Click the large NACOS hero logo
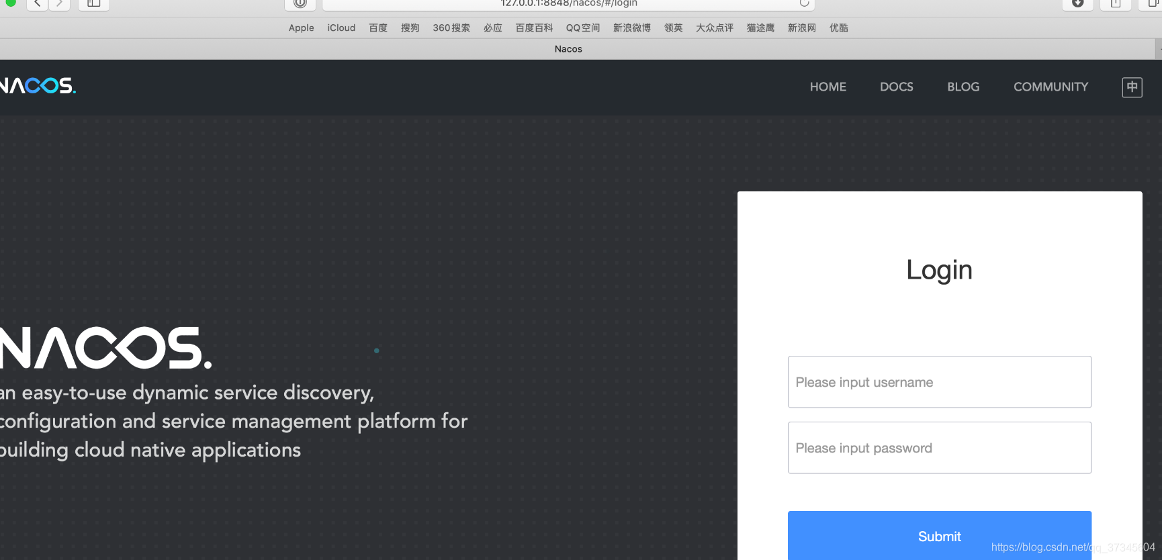 (x=106, y=348)
